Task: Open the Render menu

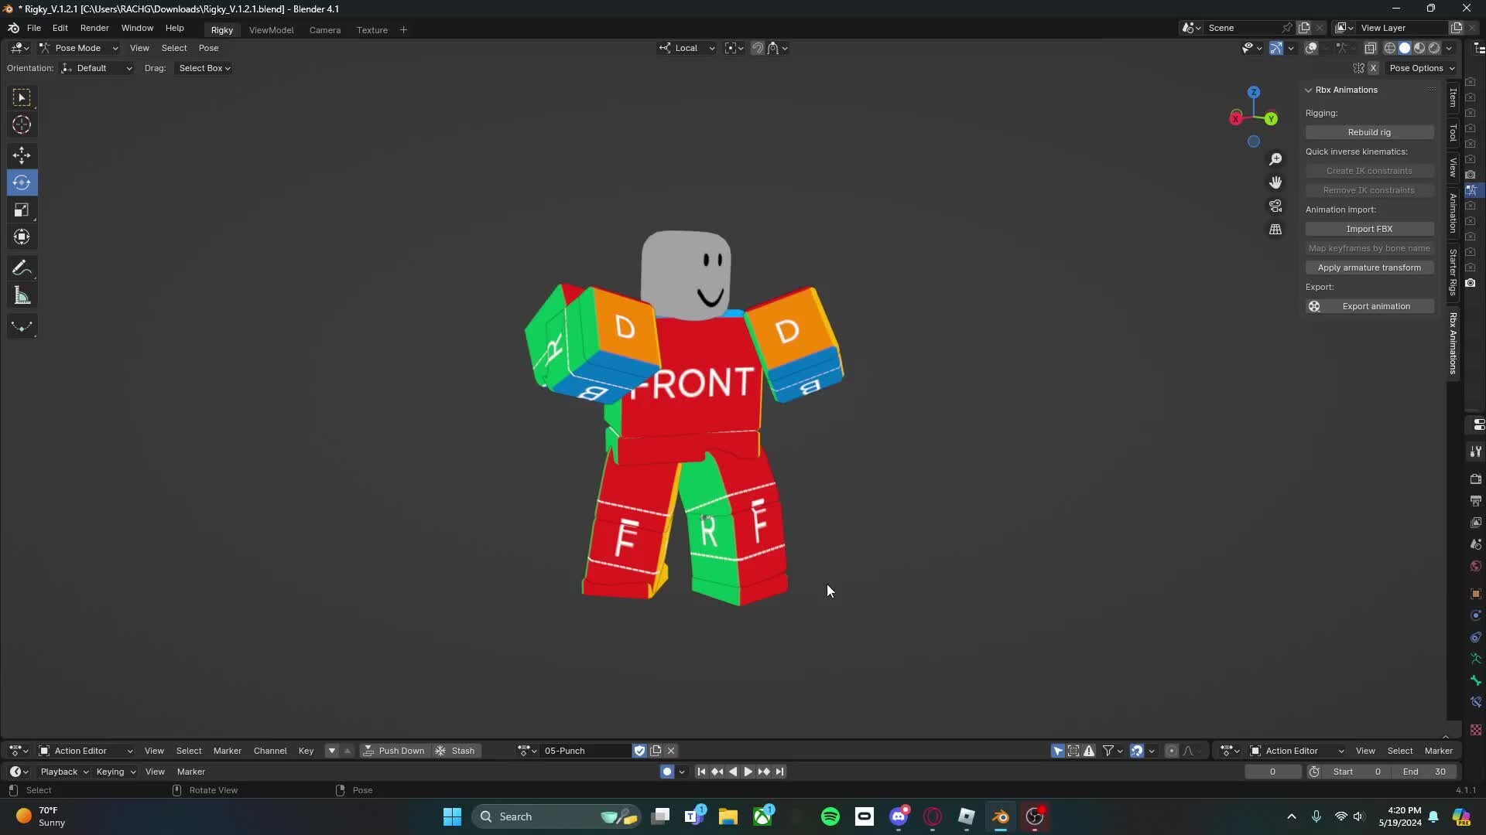Action: (94, 28)
